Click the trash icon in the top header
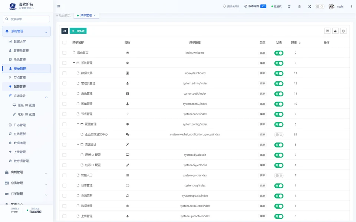Viewport: 356px width, 222px height. click(300, 7)
